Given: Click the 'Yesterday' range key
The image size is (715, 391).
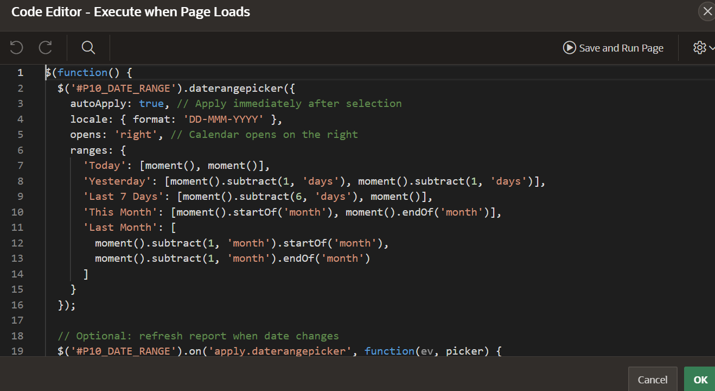Looking at the screenshot, I should coord(117,181).
